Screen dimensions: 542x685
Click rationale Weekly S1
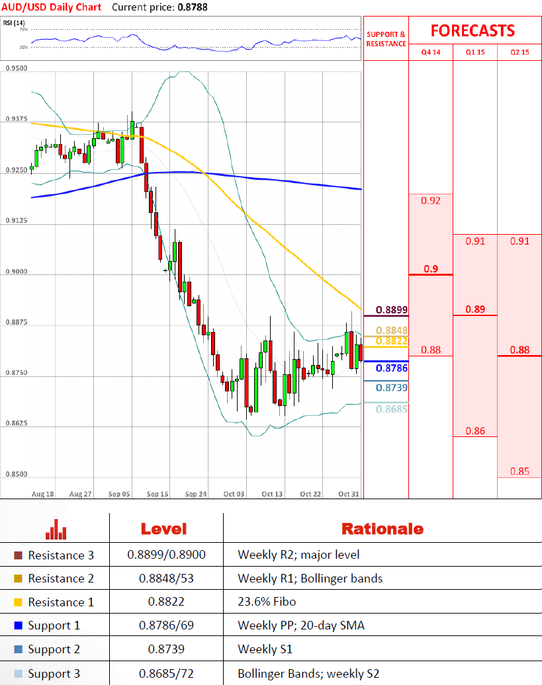tap(265, 649)
